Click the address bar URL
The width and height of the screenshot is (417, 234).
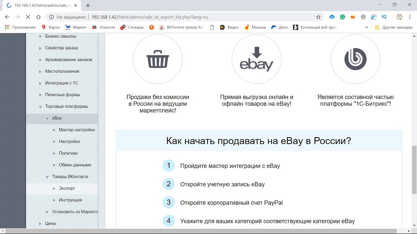tap(150, 17)
